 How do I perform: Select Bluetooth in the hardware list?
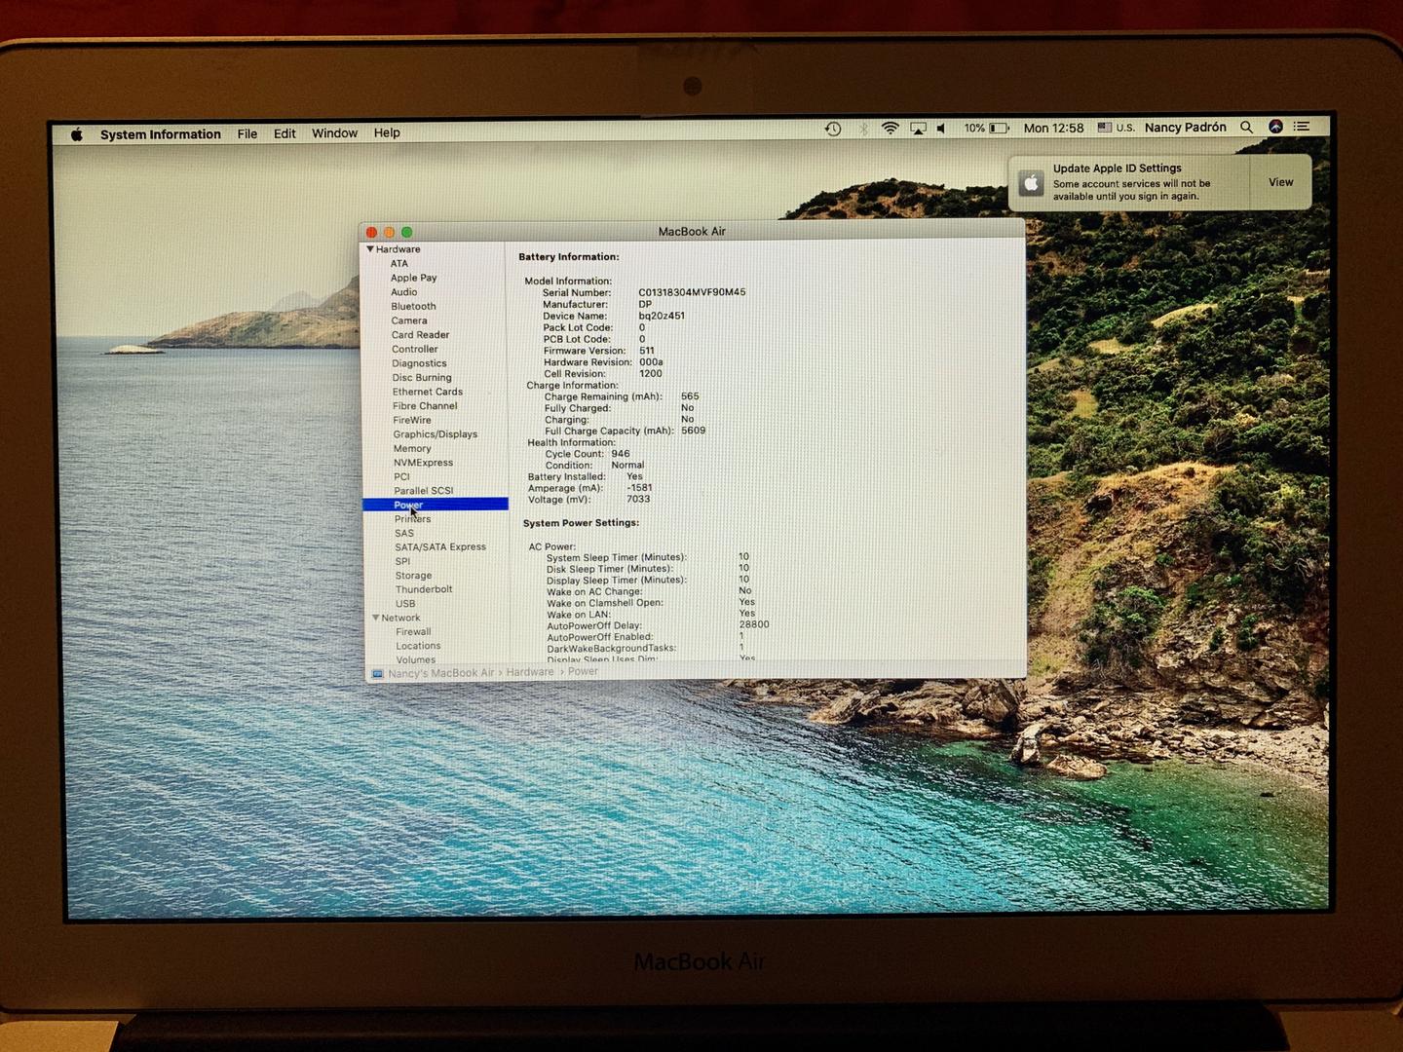(x=414, y=306)
